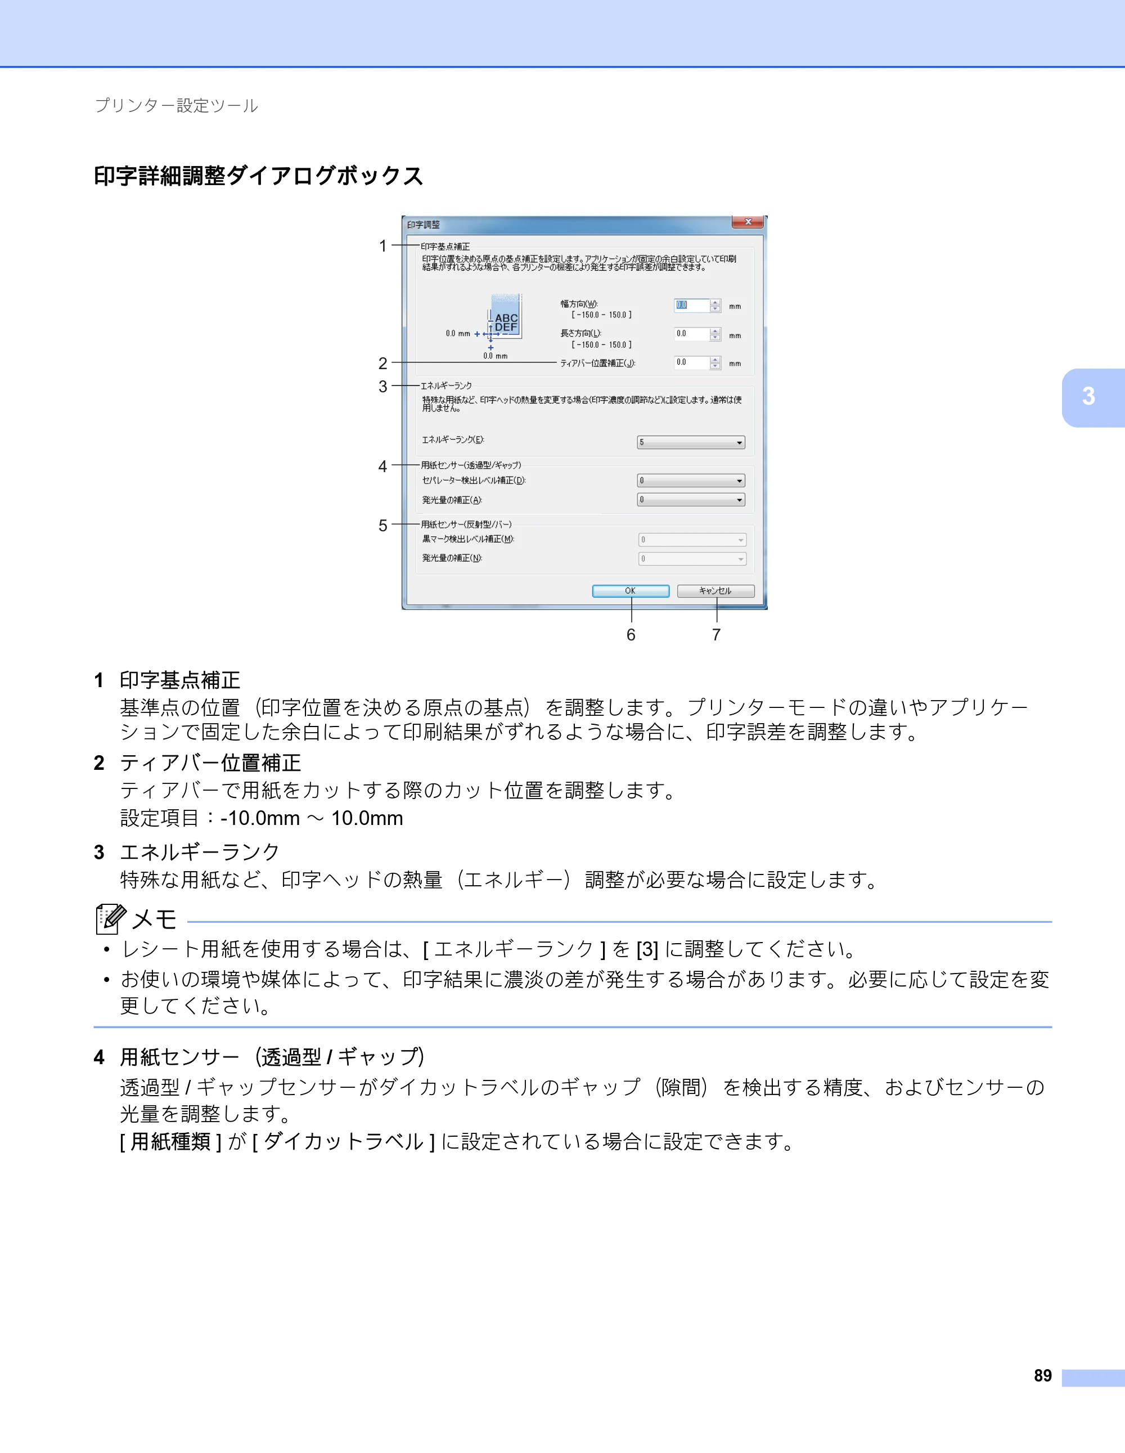Increase 幅方向(W) with the up arrow
Viewport: 1125px width, 1453px height.
click(x=715, y=302)
